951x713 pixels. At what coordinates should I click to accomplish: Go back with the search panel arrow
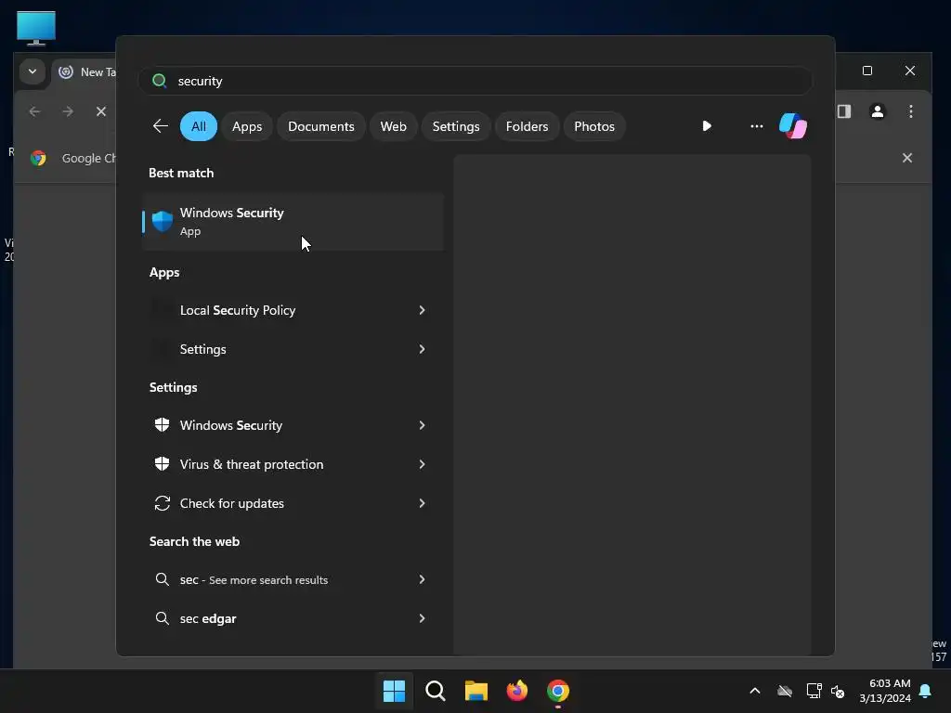(160, 126)
